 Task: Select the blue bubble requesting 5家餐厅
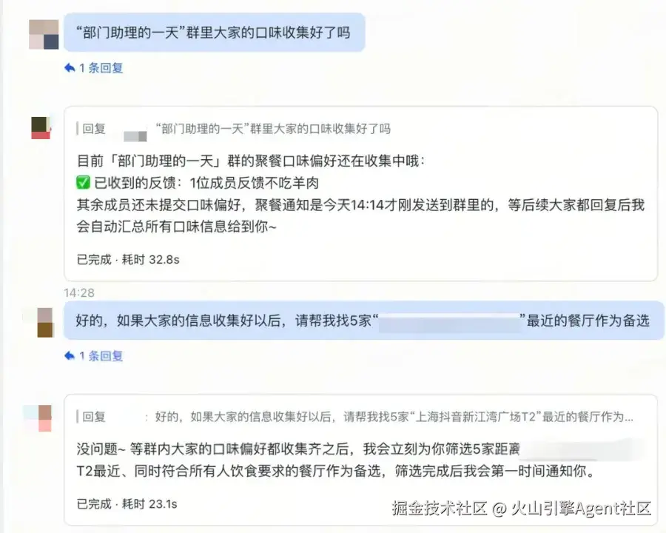363,320
